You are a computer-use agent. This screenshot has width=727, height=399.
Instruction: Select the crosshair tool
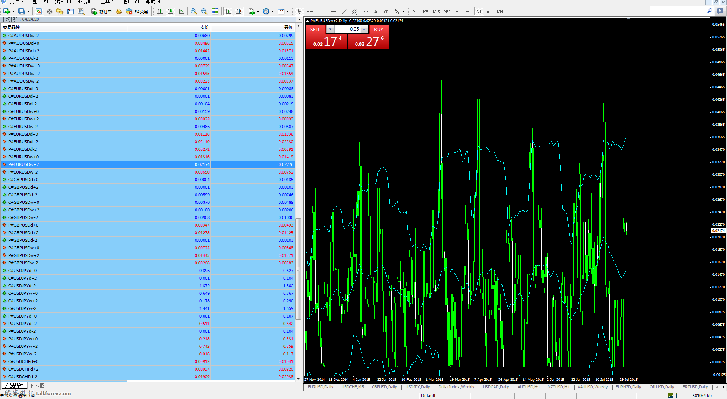coord(310,11)
